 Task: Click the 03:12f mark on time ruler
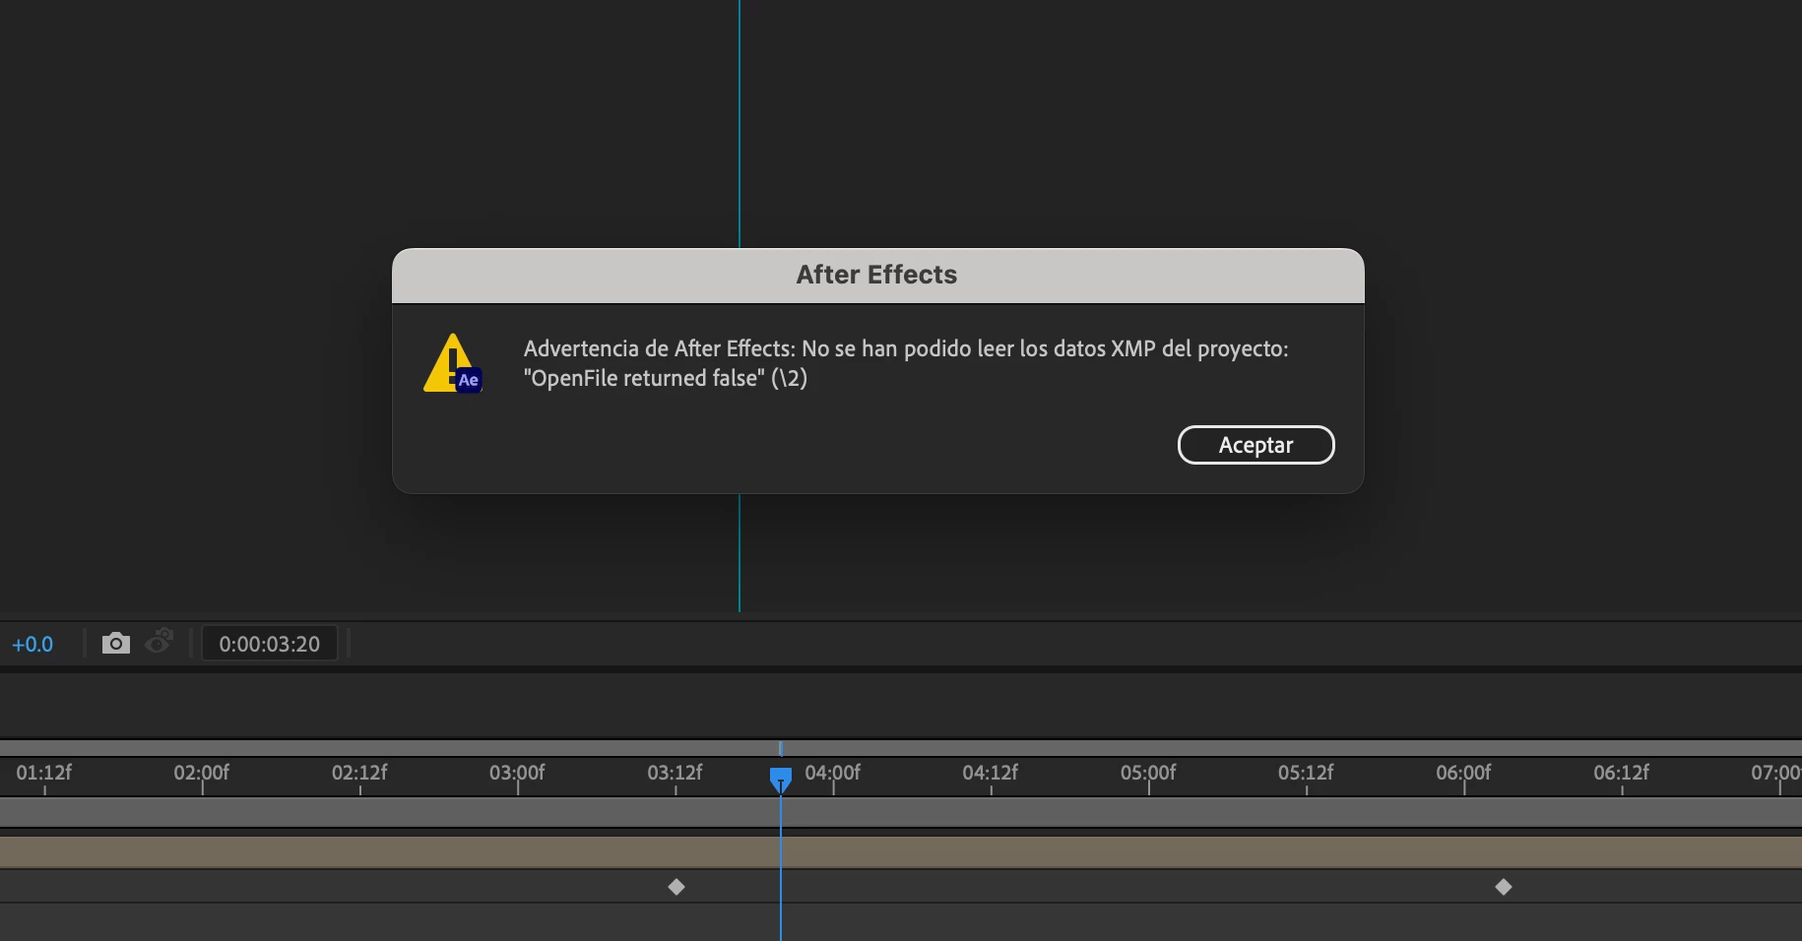click(675, 773)
